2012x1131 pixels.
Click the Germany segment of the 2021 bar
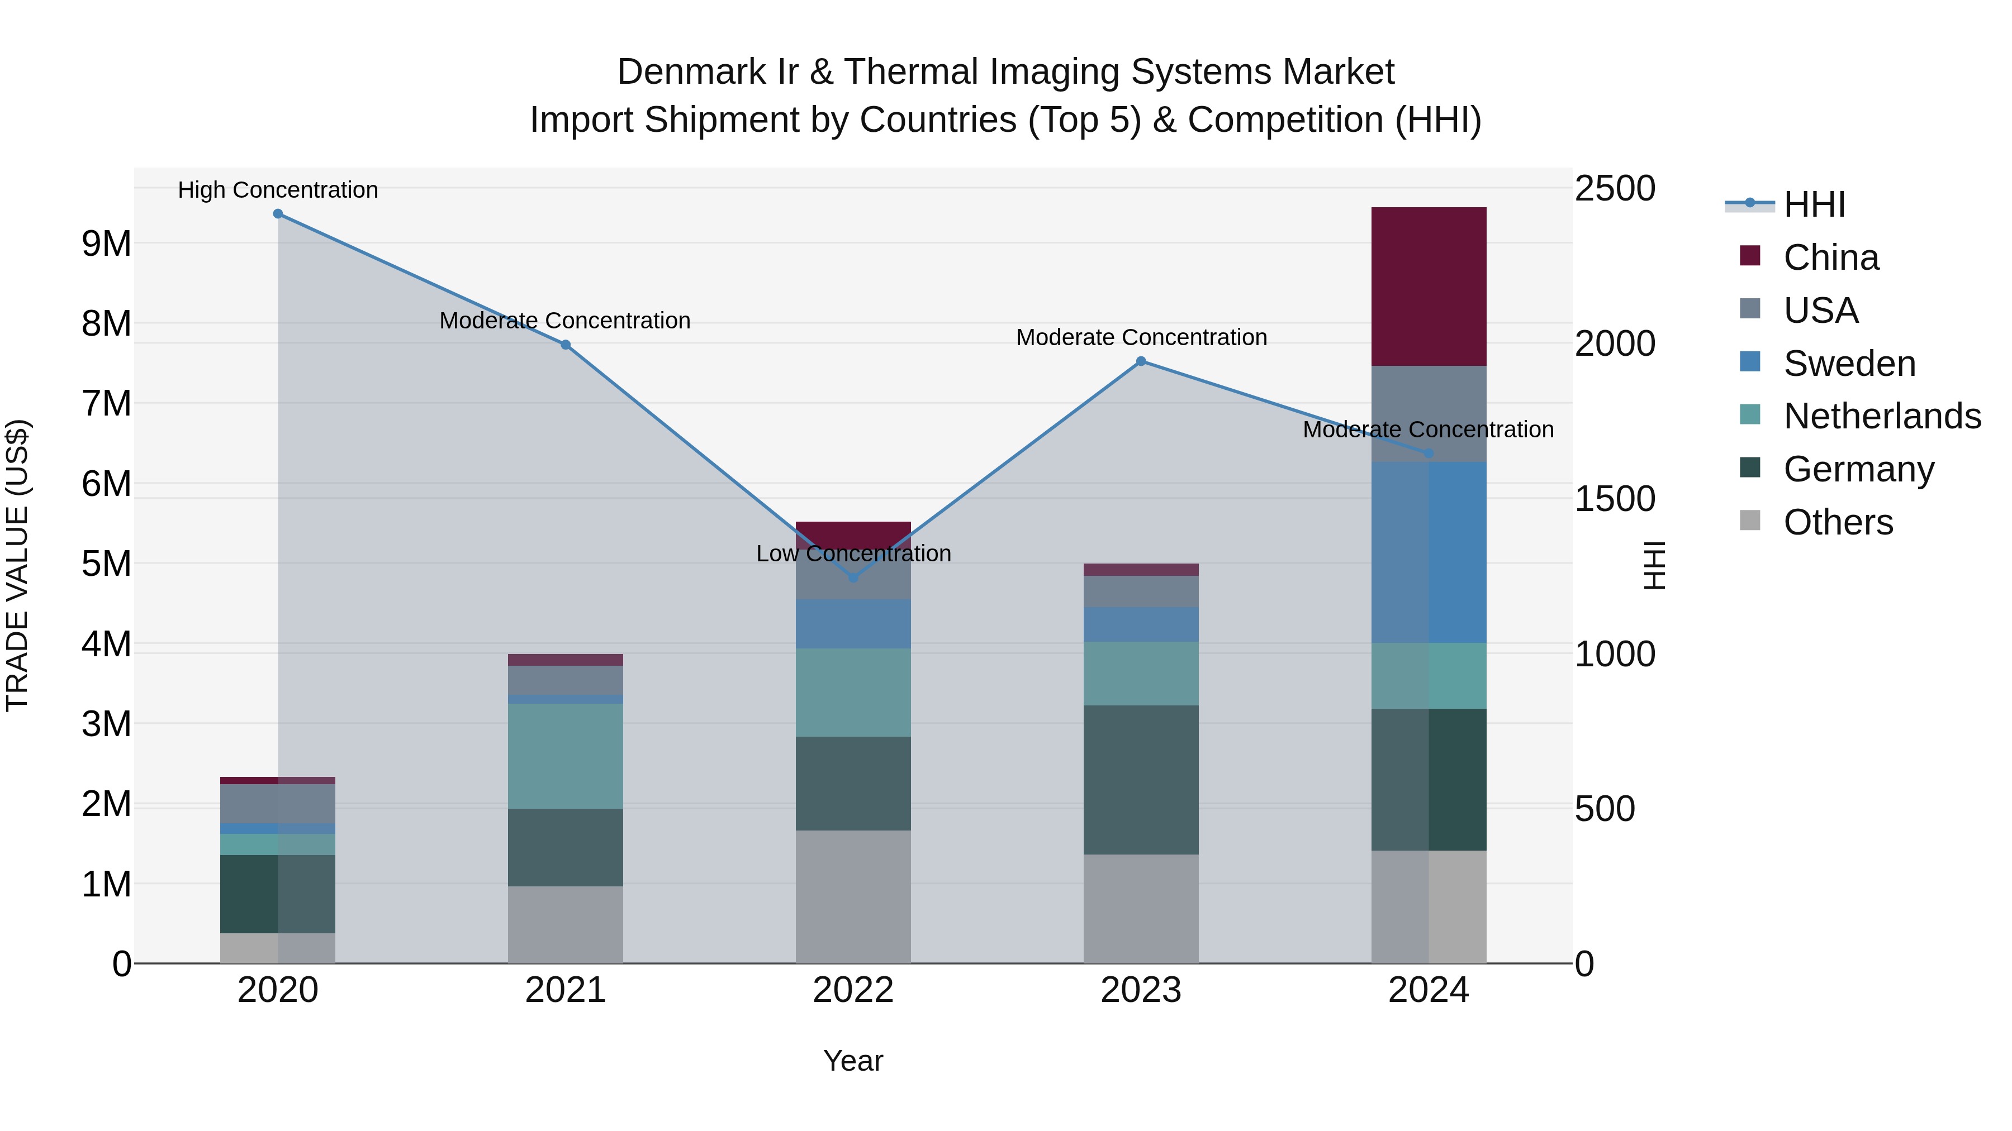566,848
